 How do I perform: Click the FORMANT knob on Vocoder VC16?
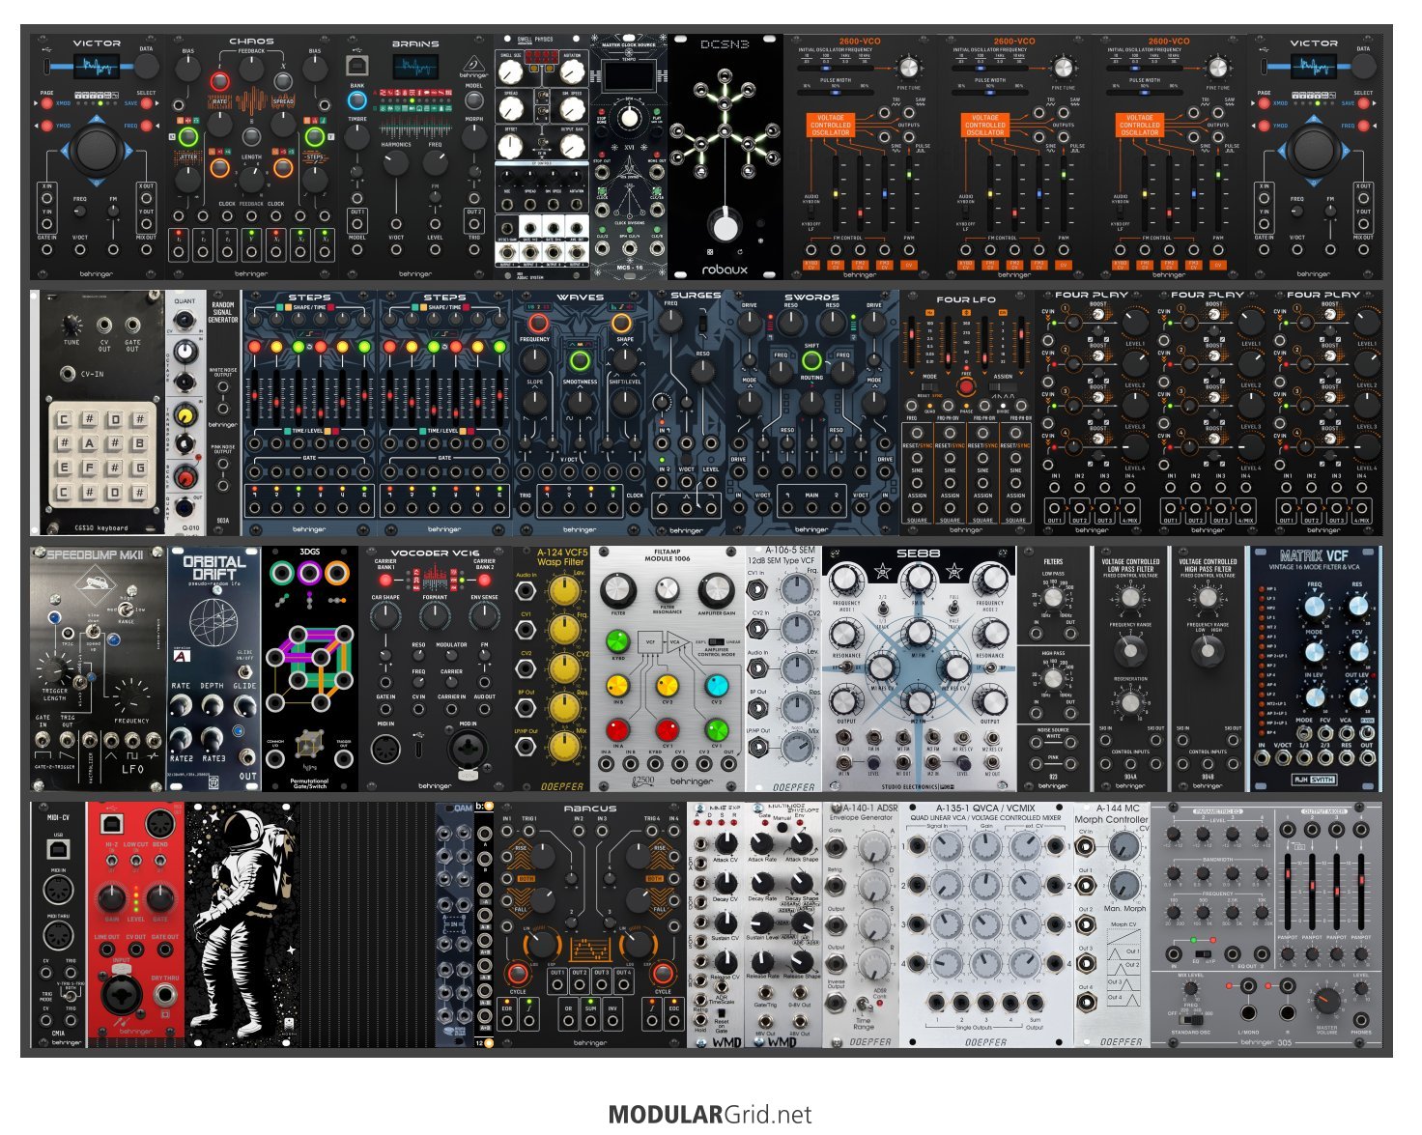pos(435,616)
